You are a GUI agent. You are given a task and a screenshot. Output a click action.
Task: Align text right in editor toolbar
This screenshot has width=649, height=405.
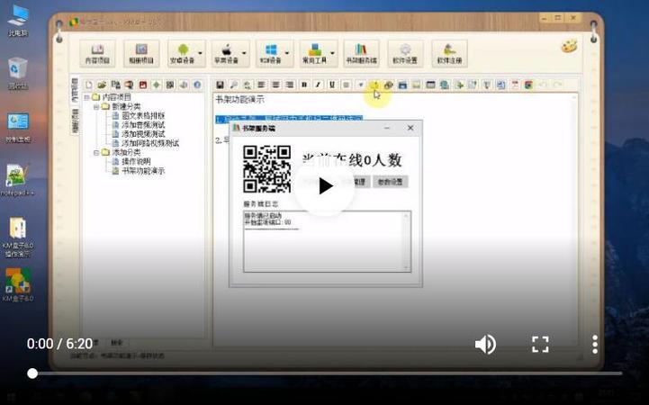click(290, 85)
